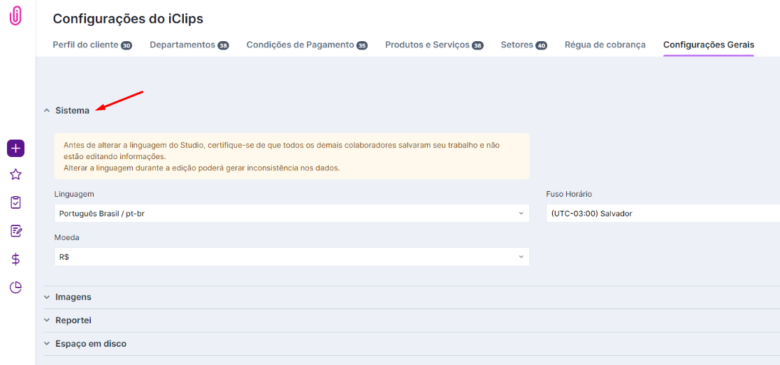Open the edit notes pencil icon
780x365 pixels.
click(15, 231)
